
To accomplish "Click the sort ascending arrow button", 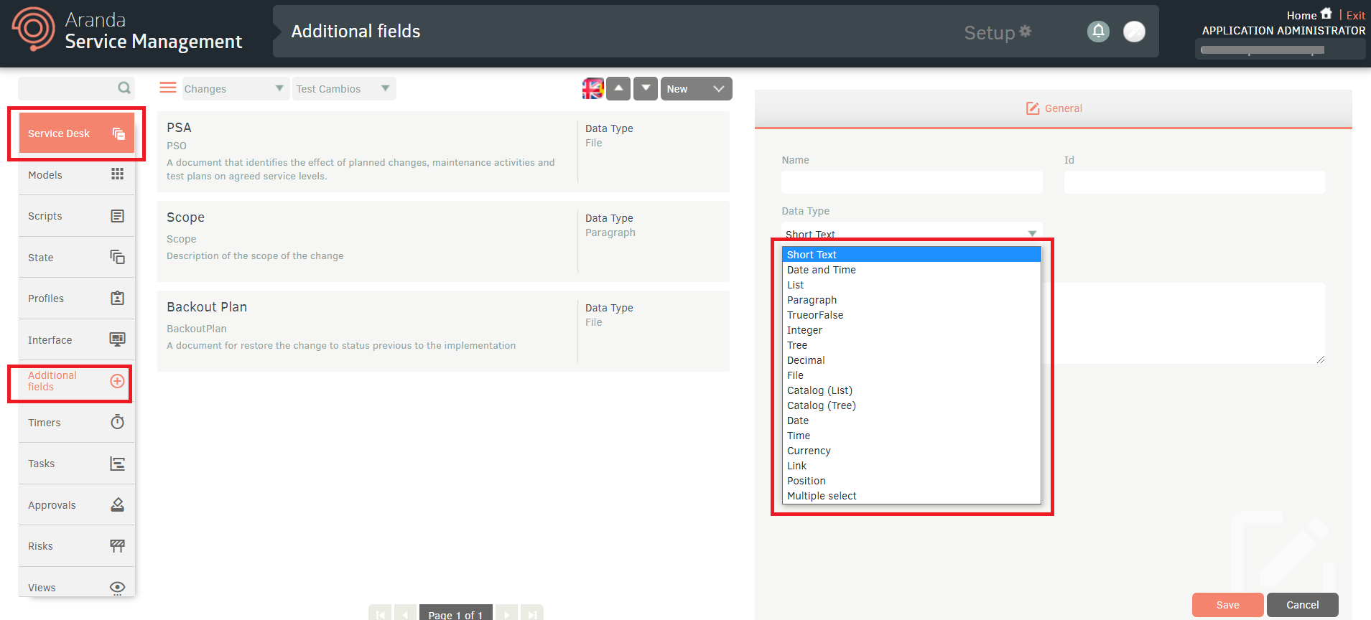I will point(618,88).
